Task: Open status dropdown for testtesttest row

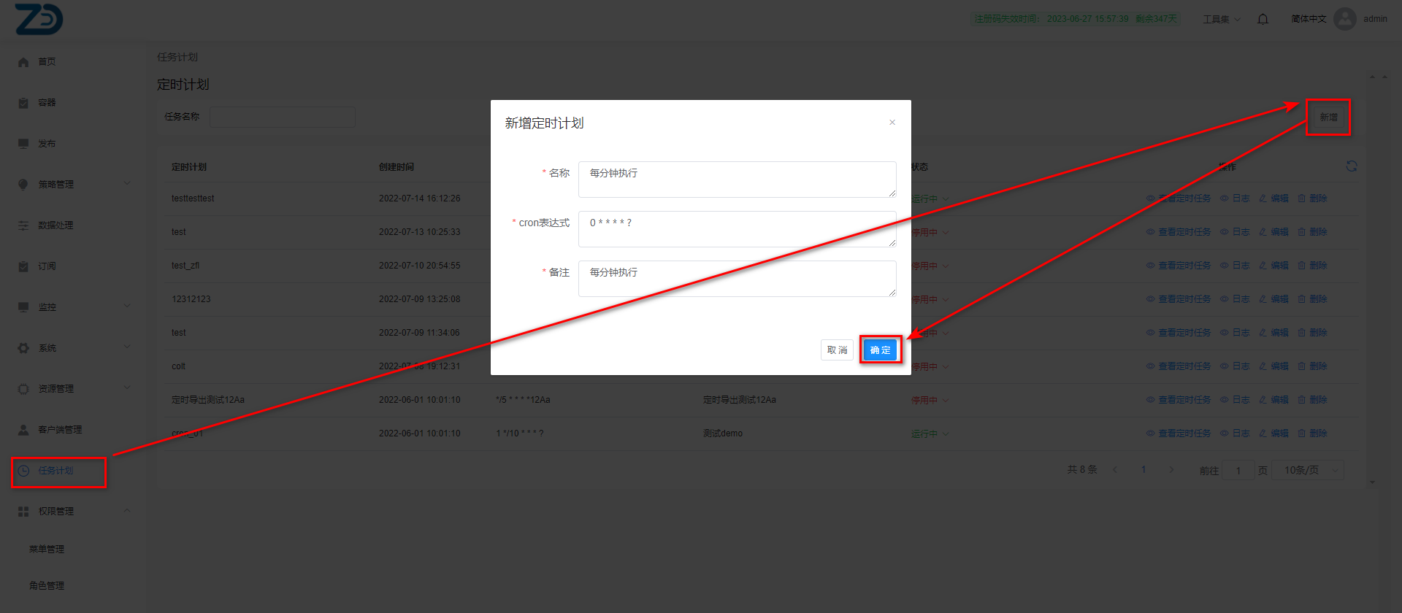Action: [930, 198]
